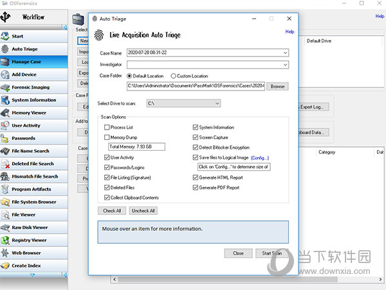The image size is (386, 290).
Task: Toggle Save files to Logical Image checkbox
Action: (x=195, y=157)
